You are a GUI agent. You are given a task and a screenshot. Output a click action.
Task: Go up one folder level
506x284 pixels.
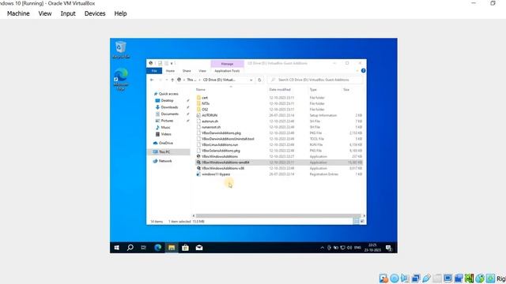pyautogui.click(x=172, y=80)
